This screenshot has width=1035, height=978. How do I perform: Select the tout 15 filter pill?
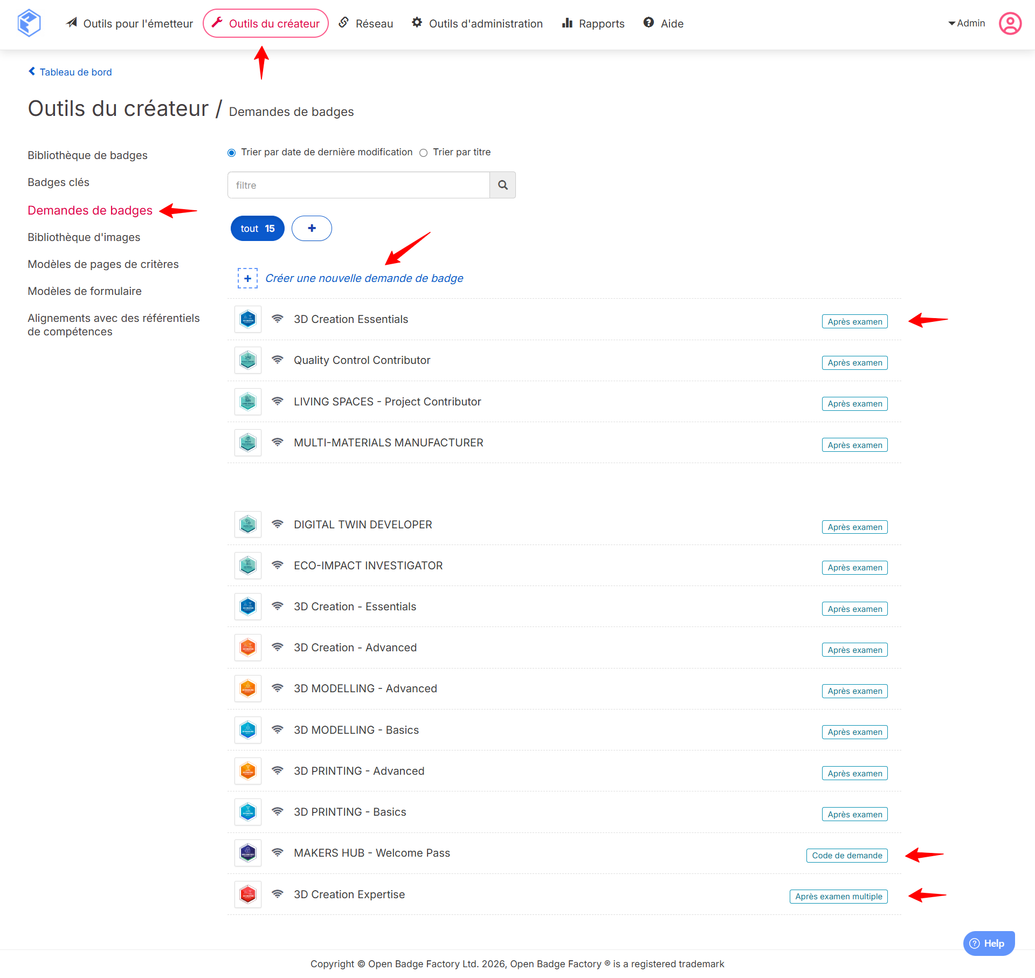tap(257, 229)
